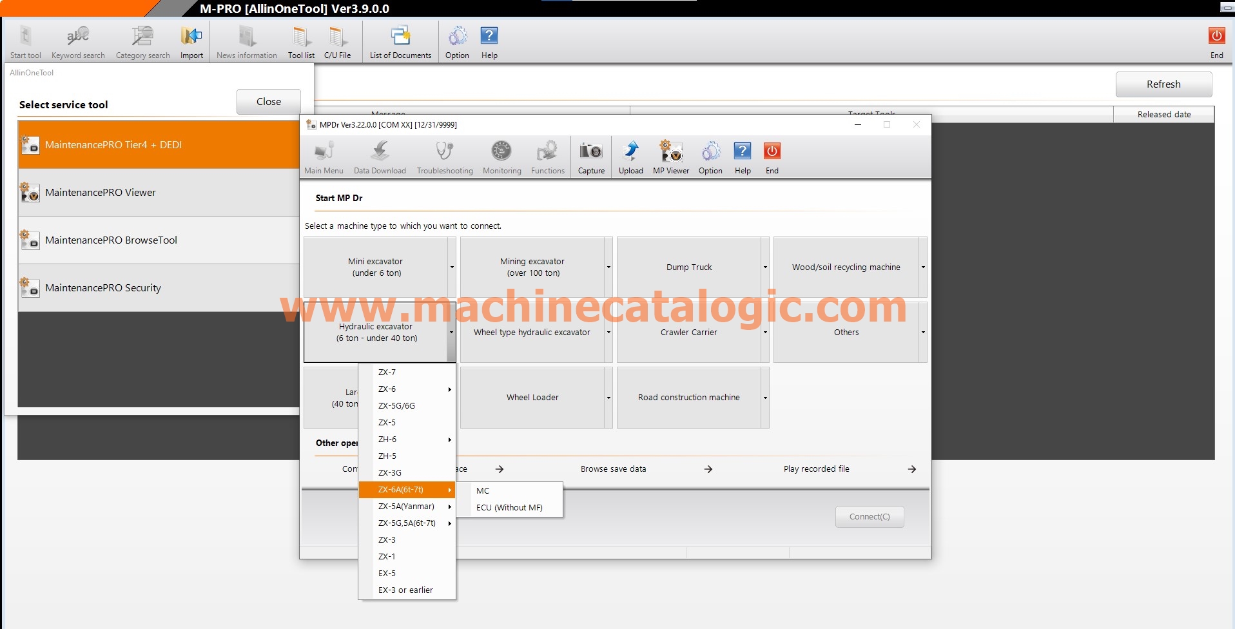Viewport: 1235px width, 629px height.
Task: Choose ZX-7 from the model menu
Action: 407,373
